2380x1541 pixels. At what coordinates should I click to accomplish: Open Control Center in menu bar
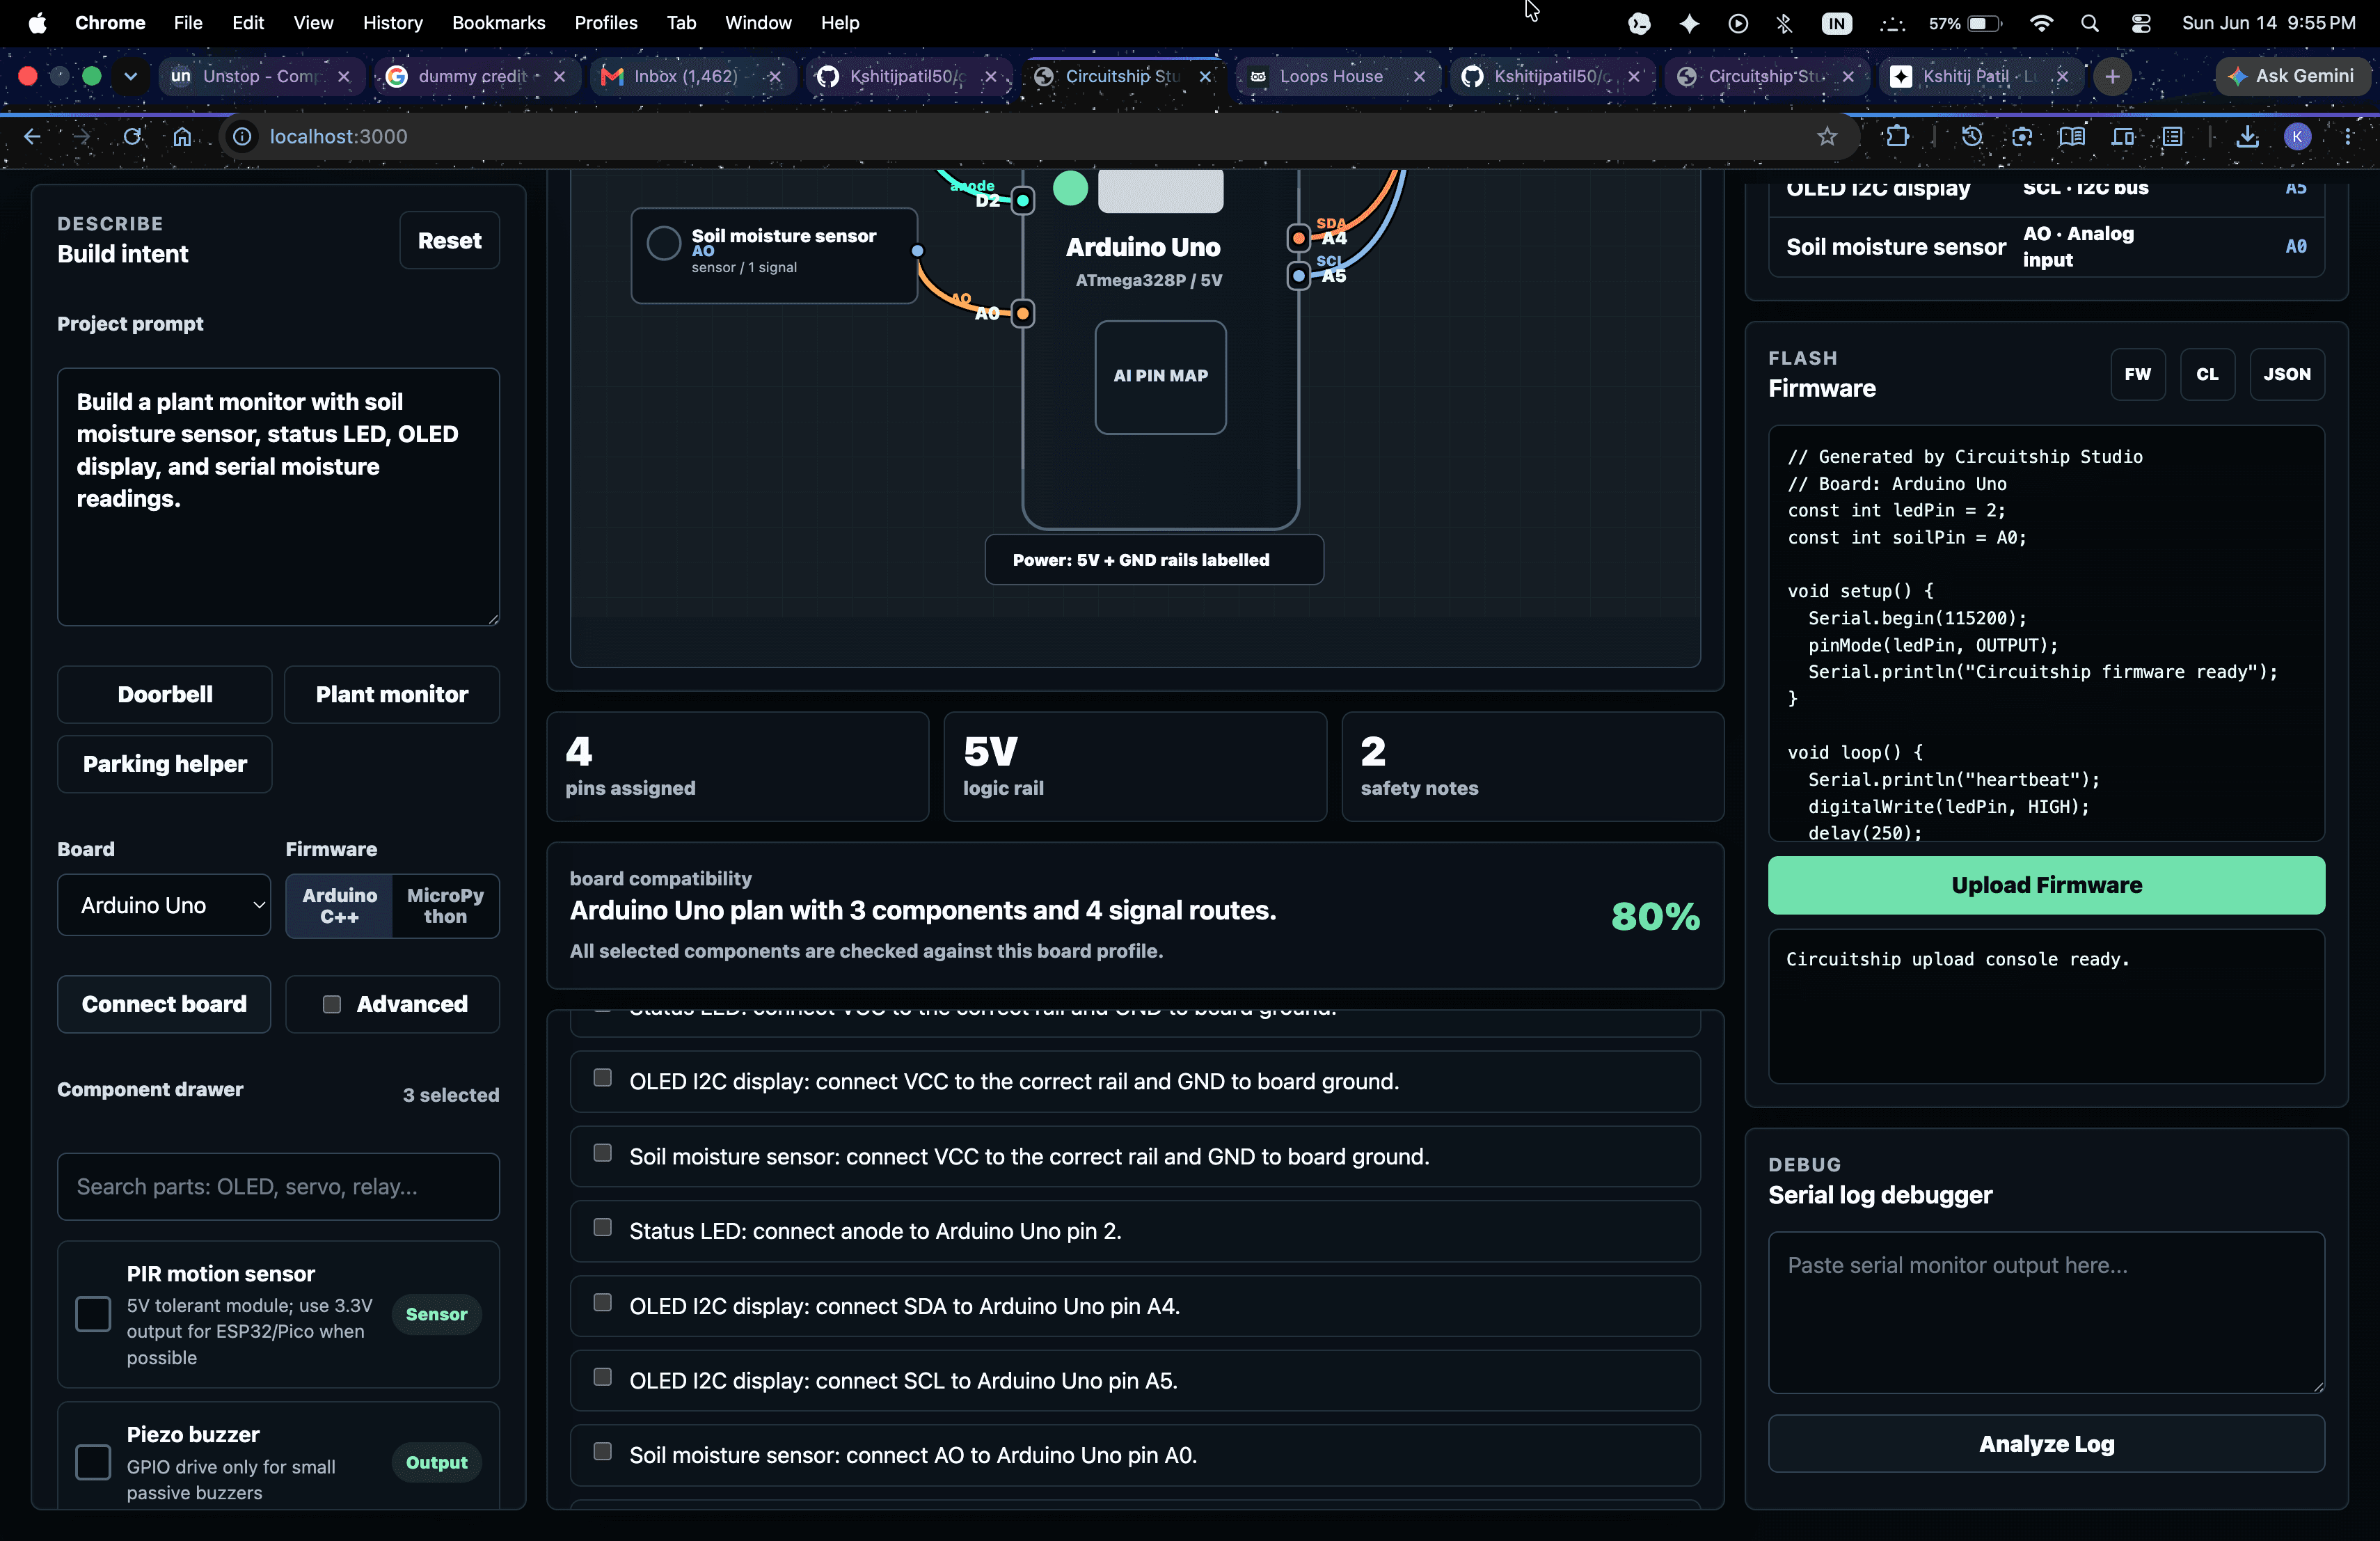[2141, 23]
